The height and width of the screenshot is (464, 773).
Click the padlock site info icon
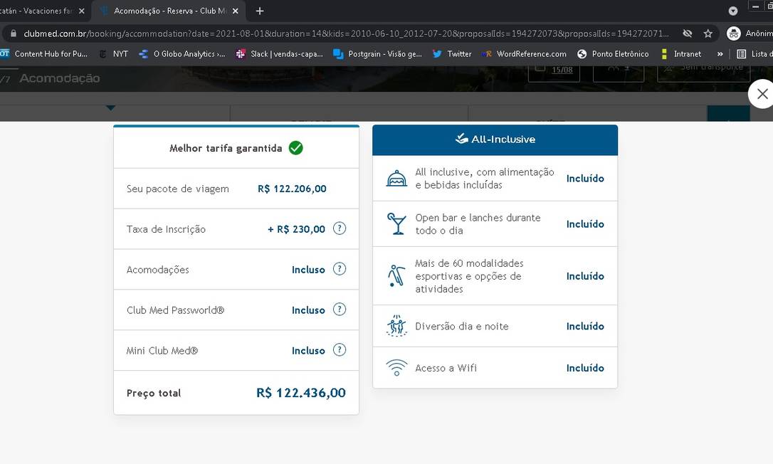(13, 33)
